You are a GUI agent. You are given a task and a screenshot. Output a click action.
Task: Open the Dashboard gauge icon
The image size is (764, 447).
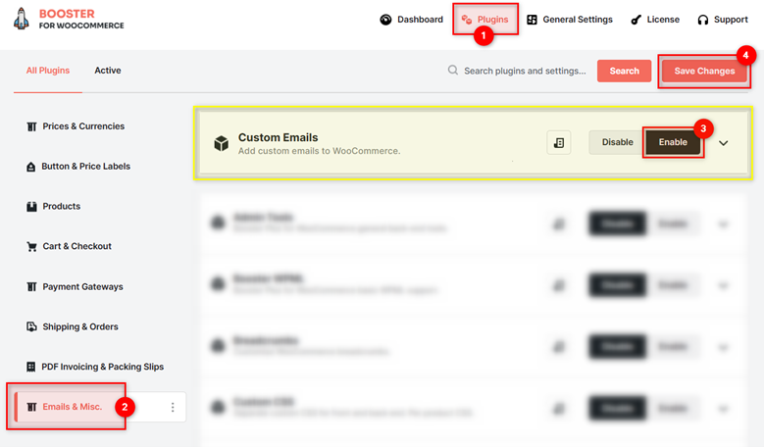coord(385,20)
